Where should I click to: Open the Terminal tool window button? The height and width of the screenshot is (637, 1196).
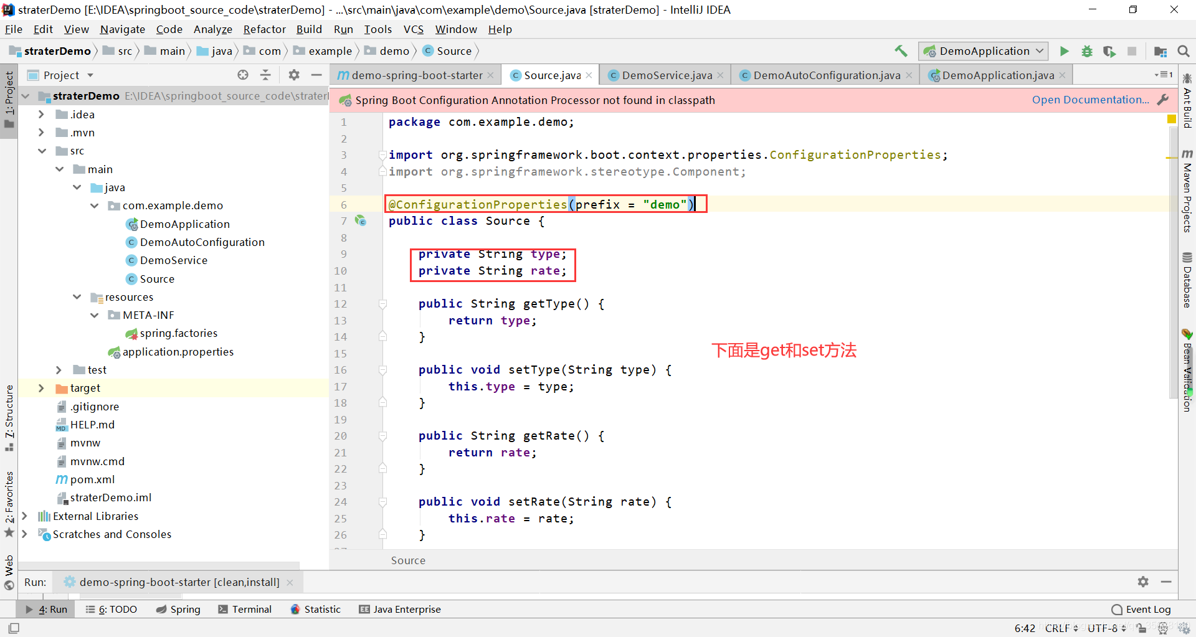tap(245, 610)
